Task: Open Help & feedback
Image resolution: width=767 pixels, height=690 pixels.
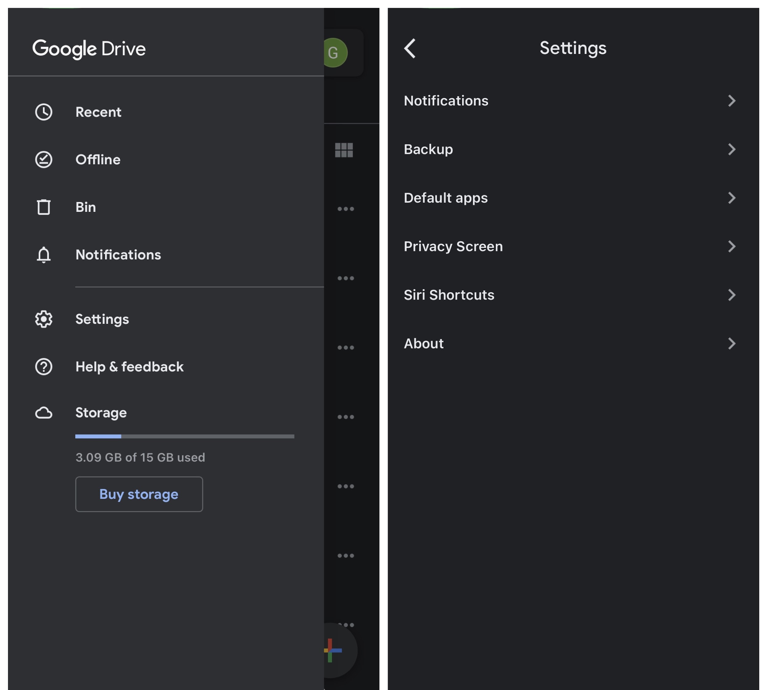Action: [166, 367]
